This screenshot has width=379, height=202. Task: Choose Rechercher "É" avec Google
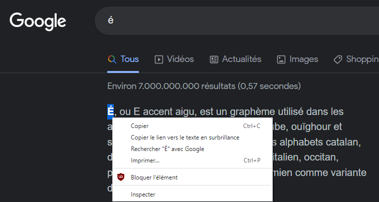click(193, 149)
